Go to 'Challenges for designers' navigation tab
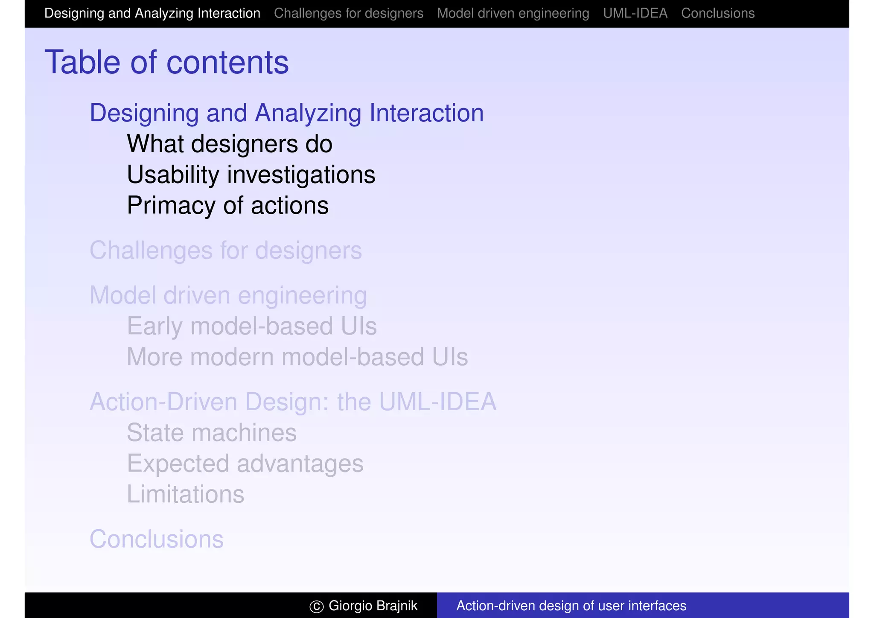 coord(348,13)
